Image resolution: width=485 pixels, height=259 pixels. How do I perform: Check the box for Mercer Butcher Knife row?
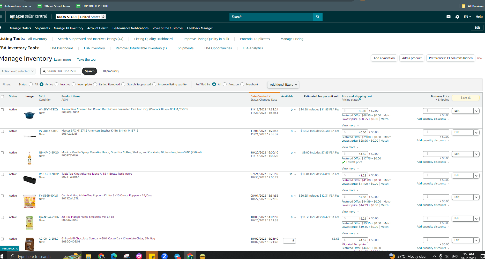click(2, 131)
